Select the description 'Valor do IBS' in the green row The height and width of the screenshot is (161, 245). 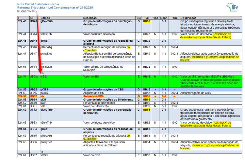[91, 77]
